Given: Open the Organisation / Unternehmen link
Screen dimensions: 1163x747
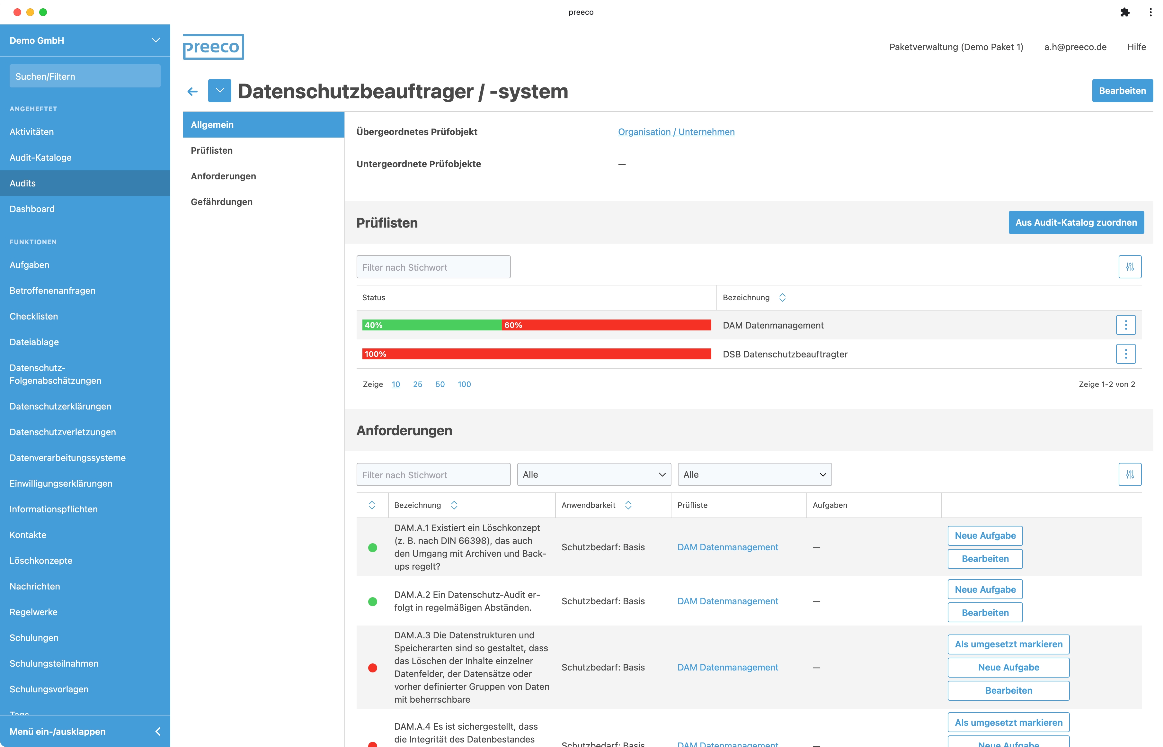Looking at the screenshot, I should (x=676, y=132).
